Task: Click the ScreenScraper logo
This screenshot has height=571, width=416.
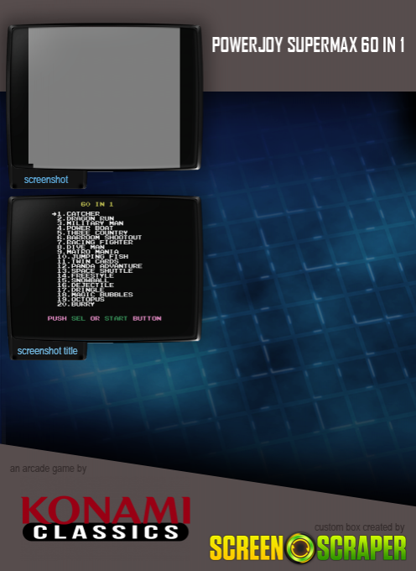Action: (308, 548)
